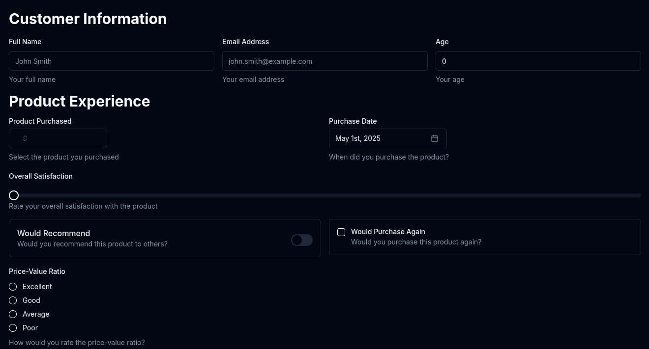Select the Excellent price-value radio button
This screenshot has width=649, height=349.
click(x=13, y=287)
